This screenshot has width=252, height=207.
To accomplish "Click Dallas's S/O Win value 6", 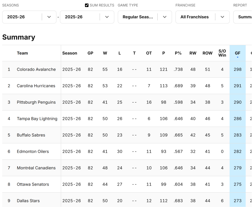I will [222, 201].
